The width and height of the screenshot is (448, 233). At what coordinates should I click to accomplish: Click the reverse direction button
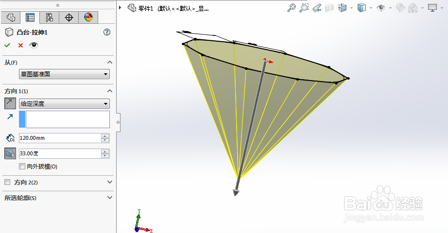(10, 103)
